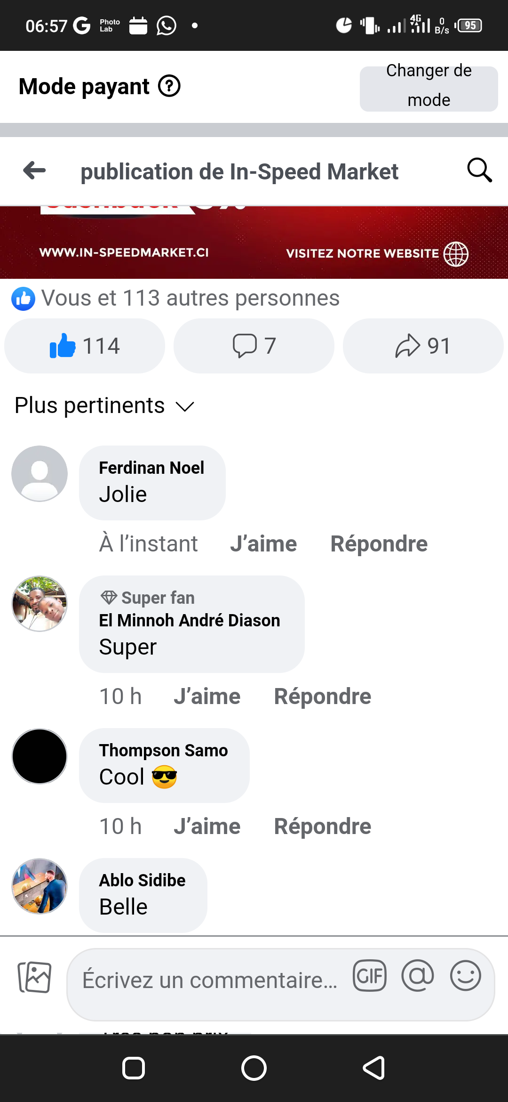Image resolution: width=508 pixels, height=1102 pixels.
Task: Attach a photo to comment
Action: click(34, 977)
